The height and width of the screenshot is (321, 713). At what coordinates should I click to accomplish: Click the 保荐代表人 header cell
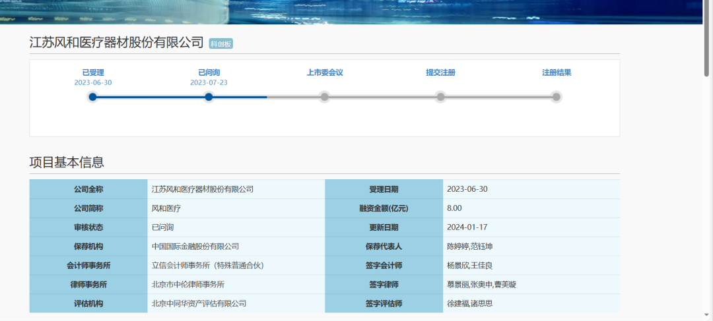[x=384, y=247]
